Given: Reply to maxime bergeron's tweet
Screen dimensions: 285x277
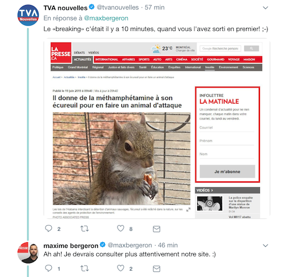Looking at the screenshot, I should click(x=48, y=268).
